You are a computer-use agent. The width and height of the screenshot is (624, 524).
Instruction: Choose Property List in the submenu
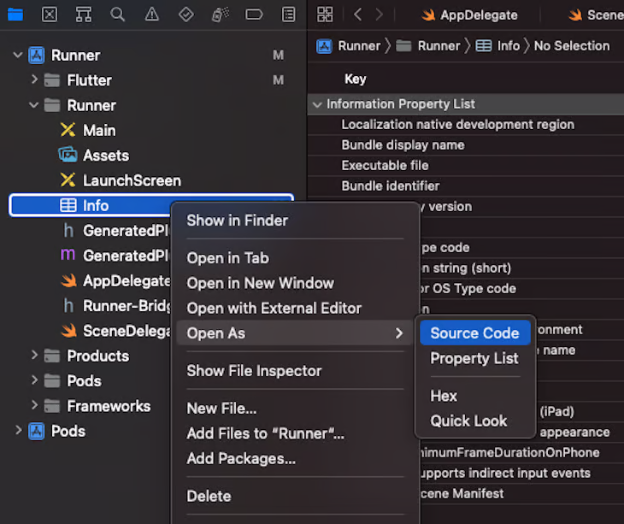click(x=474, y=358)
